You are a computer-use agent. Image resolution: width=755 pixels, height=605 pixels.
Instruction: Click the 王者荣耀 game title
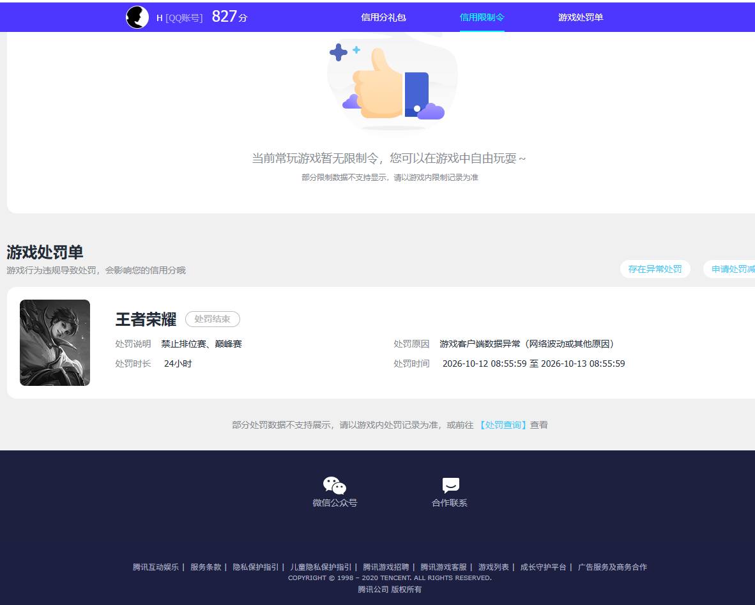click(146, 319)
